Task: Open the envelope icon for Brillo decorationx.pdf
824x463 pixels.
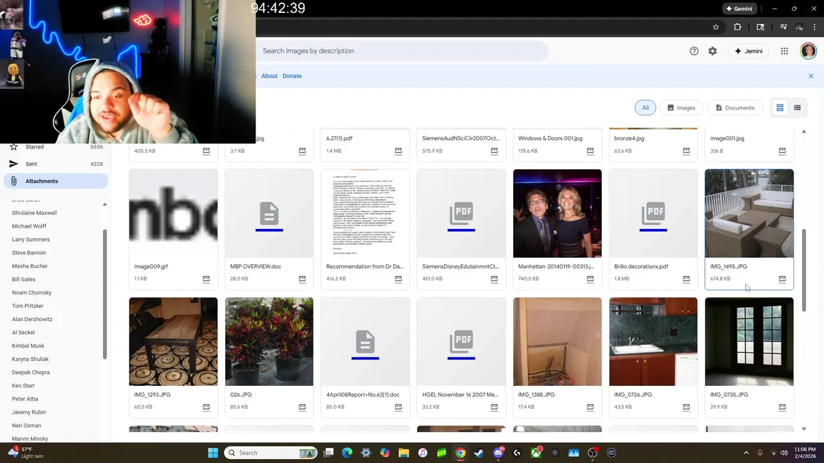Action: click(x=686, y=278)
